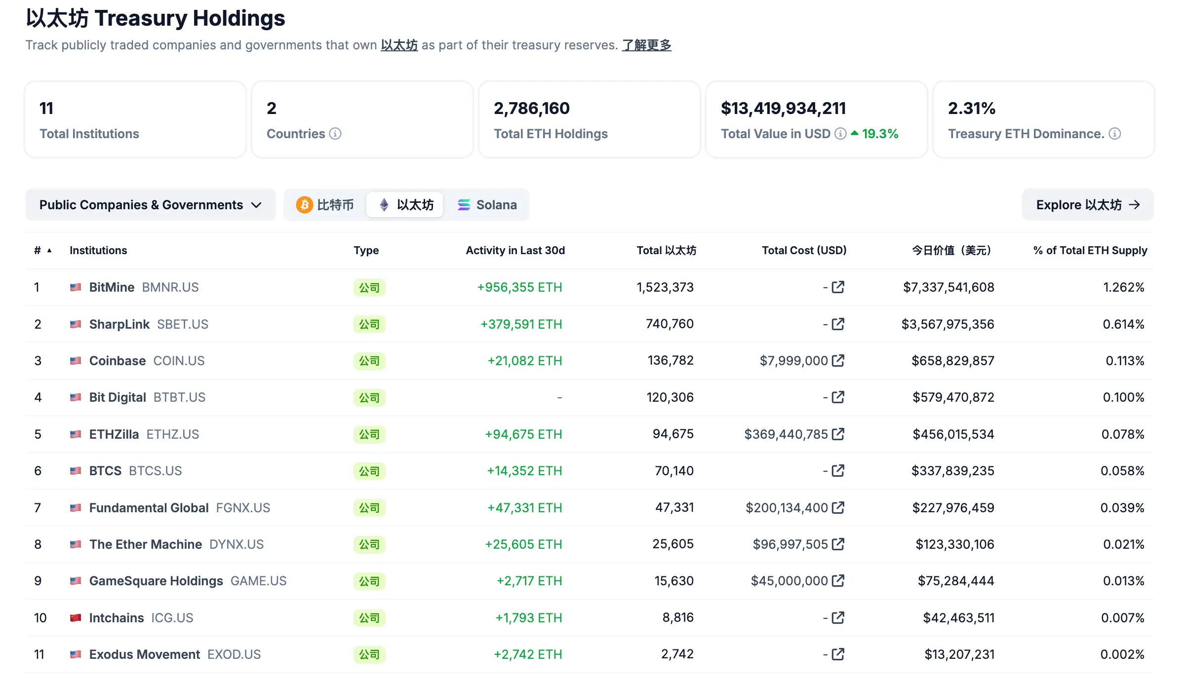The width and height of the screenshot is (1185, 682).
Task: Sort by Total 以太坊 column header
Action: coord(666,250)
